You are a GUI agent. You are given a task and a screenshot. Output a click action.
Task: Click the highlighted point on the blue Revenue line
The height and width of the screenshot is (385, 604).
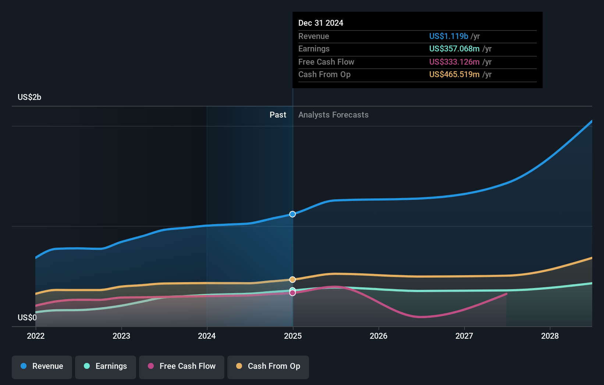coord(292,214)
